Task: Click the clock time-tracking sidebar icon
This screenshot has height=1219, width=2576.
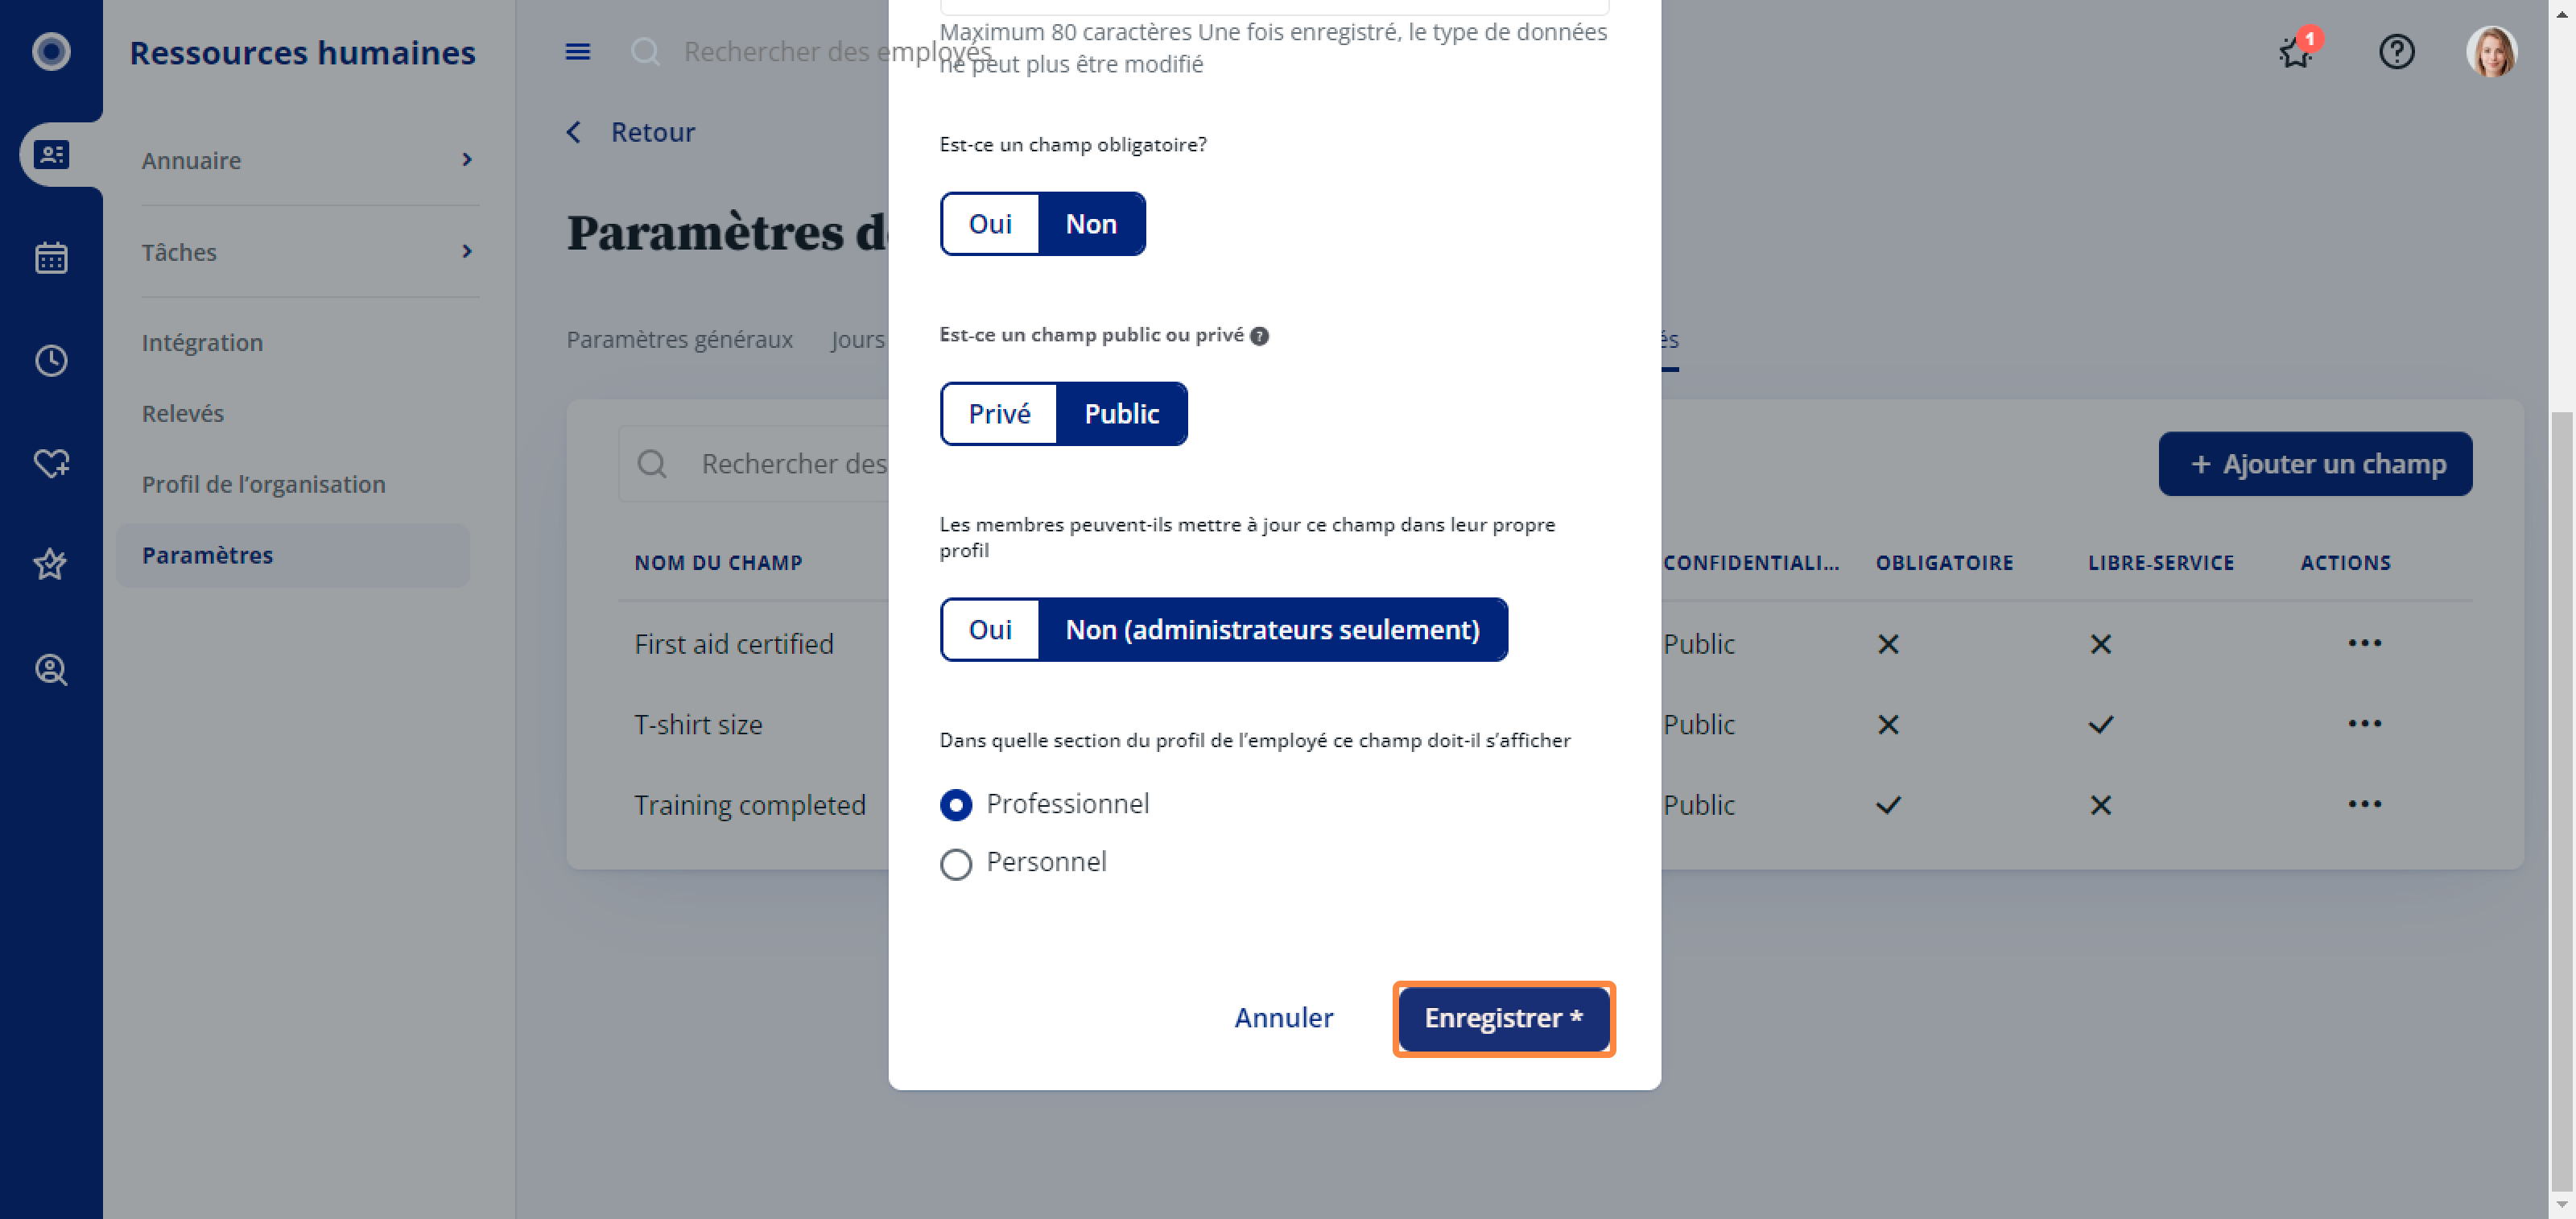Action: click(51, 360)
